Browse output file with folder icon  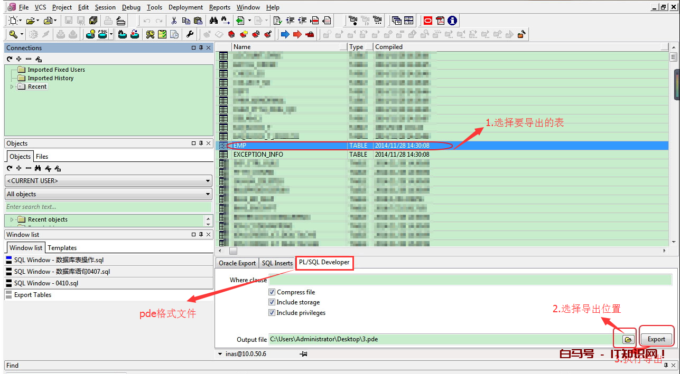[x=628, y=339]
